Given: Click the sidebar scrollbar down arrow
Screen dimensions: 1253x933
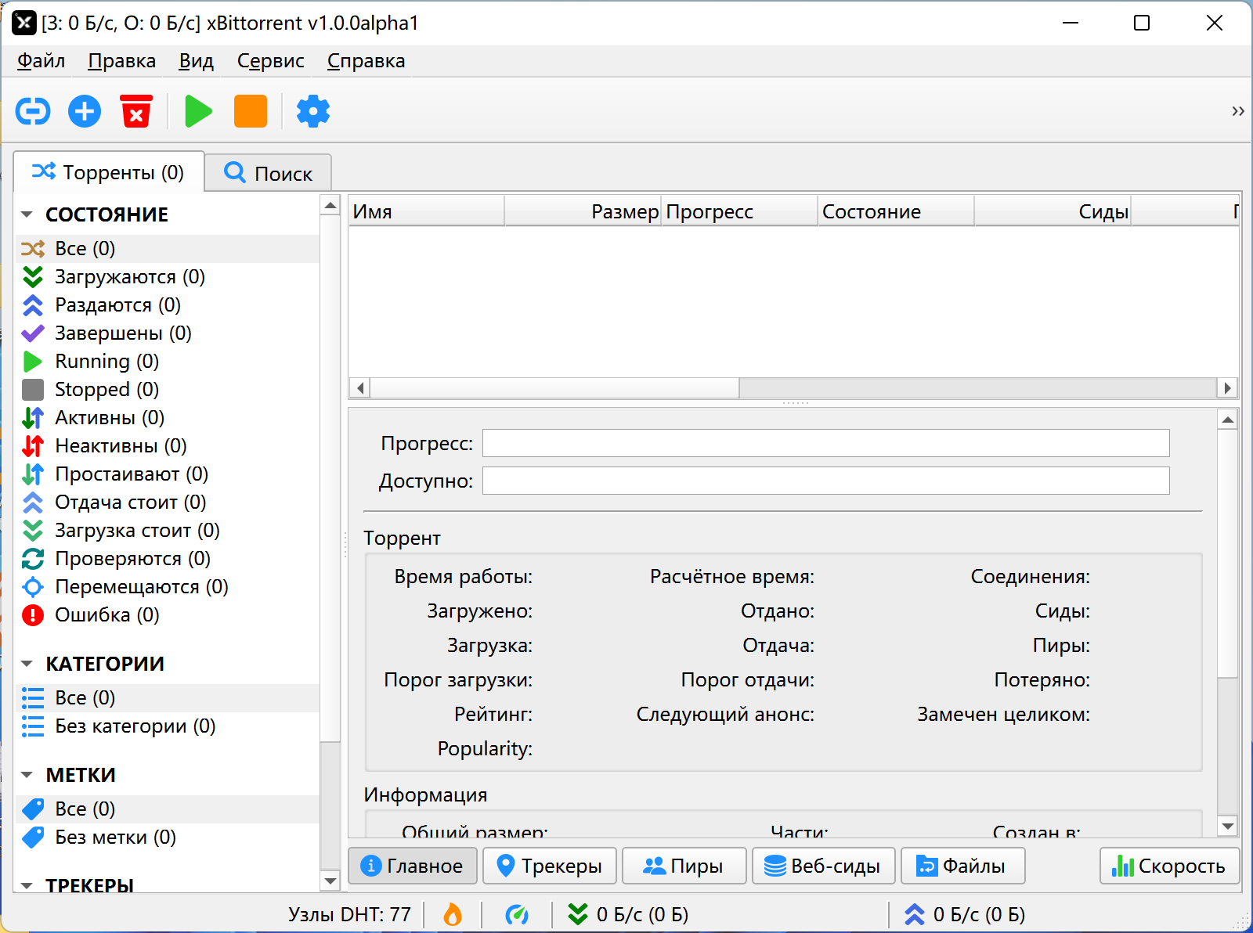Looking at the screenshot, I should pyautogui.click(x=330, y=881).
